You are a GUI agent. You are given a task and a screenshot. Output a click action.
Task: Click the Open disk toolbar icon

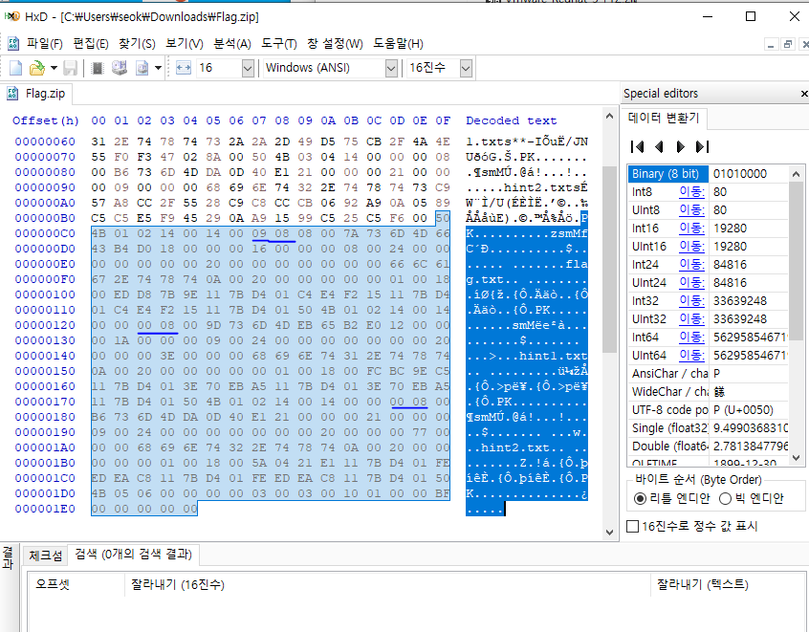pyautogui.click(x=120, y=68)
